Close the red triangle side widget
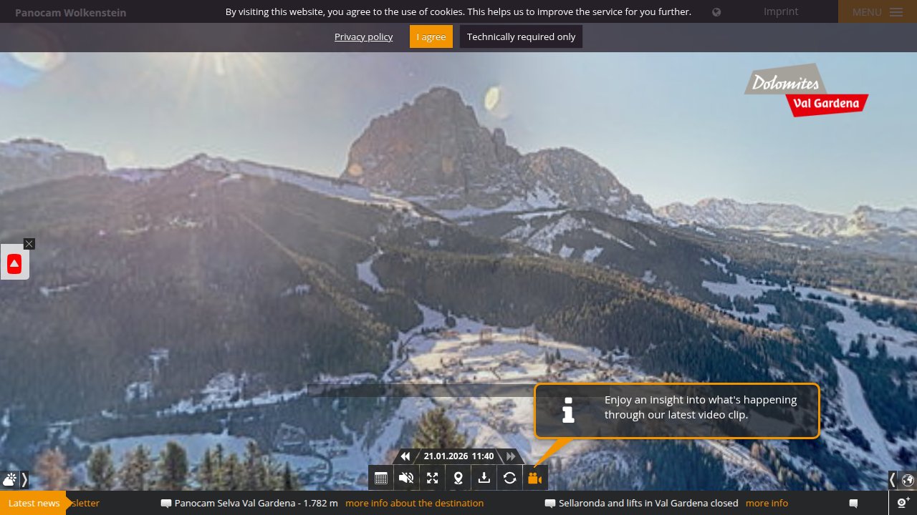 [29, 244]
